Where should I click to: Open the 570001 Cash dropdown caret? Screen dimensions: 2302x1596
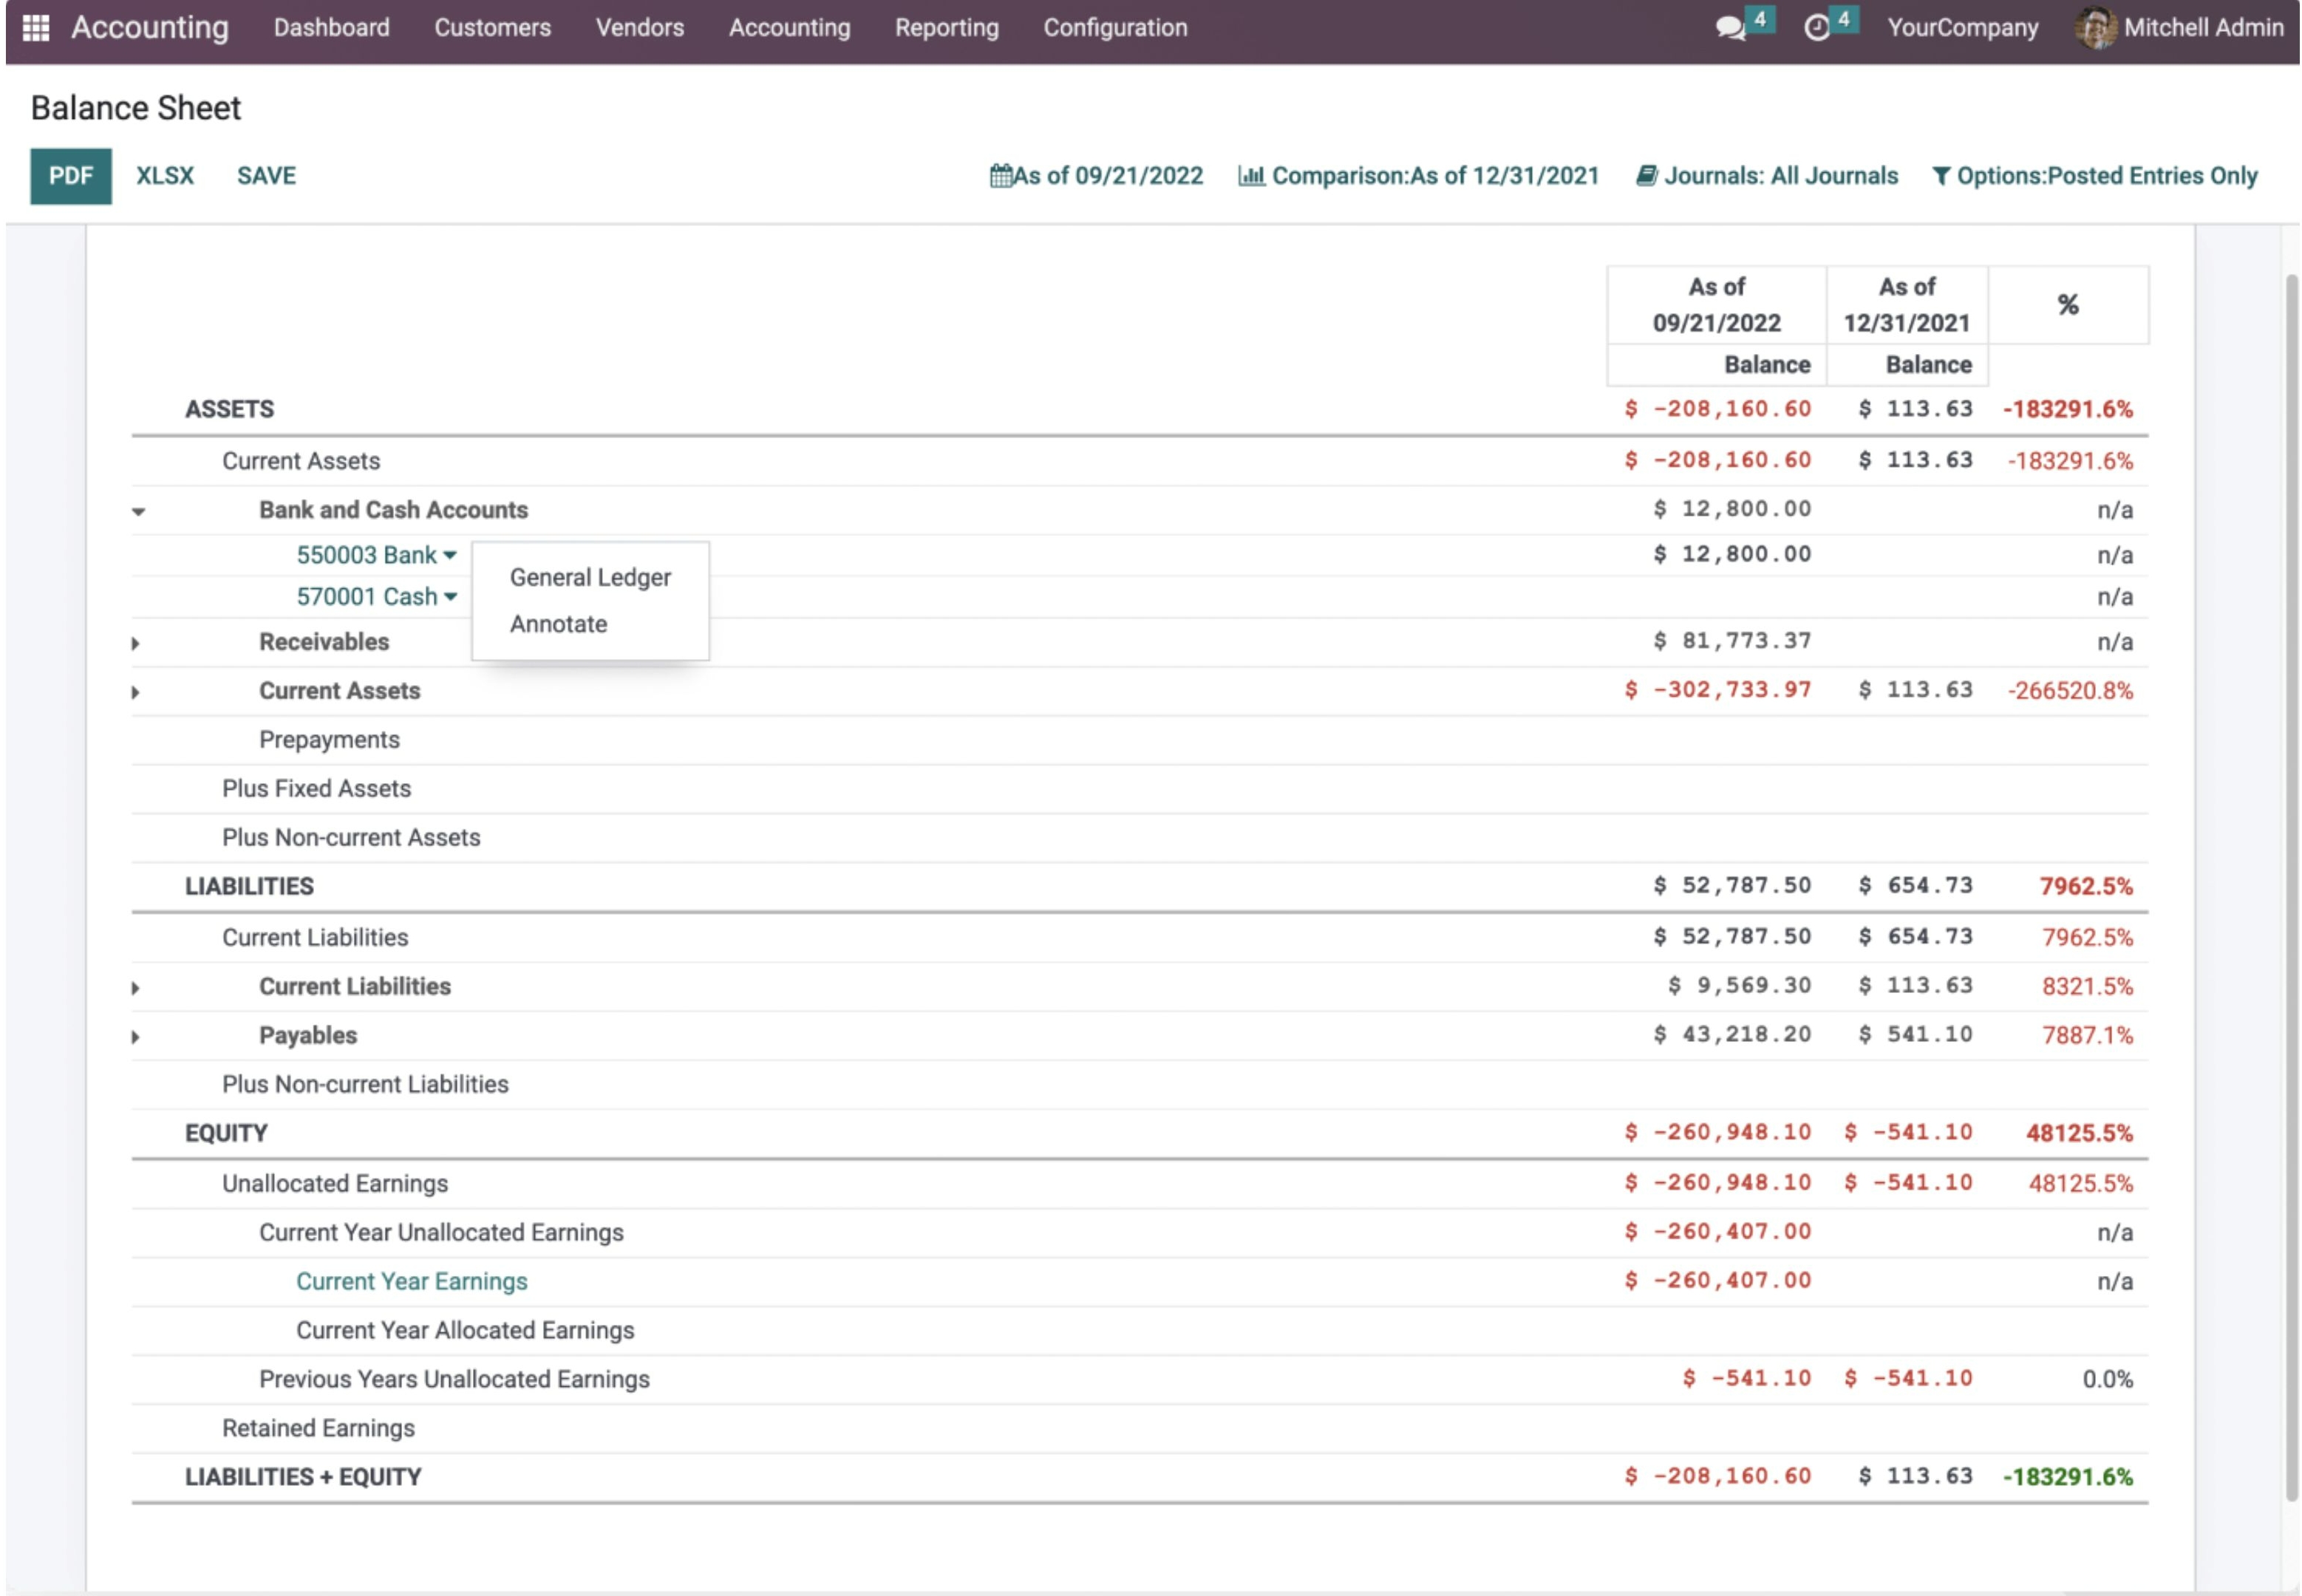tap(451, 597)
